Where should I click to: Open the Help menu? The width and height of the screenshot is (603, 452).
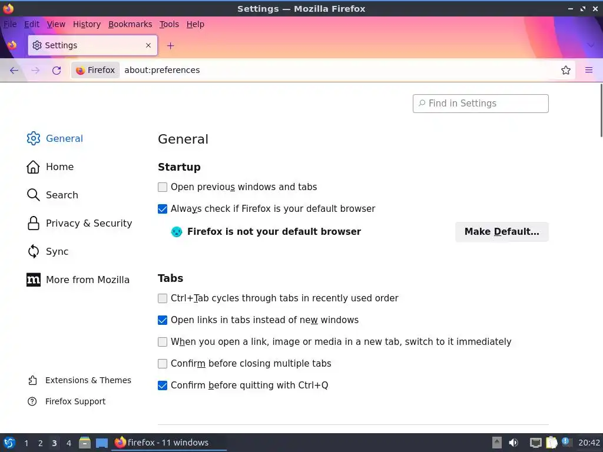pyautogui.click(x=196, y=24)
